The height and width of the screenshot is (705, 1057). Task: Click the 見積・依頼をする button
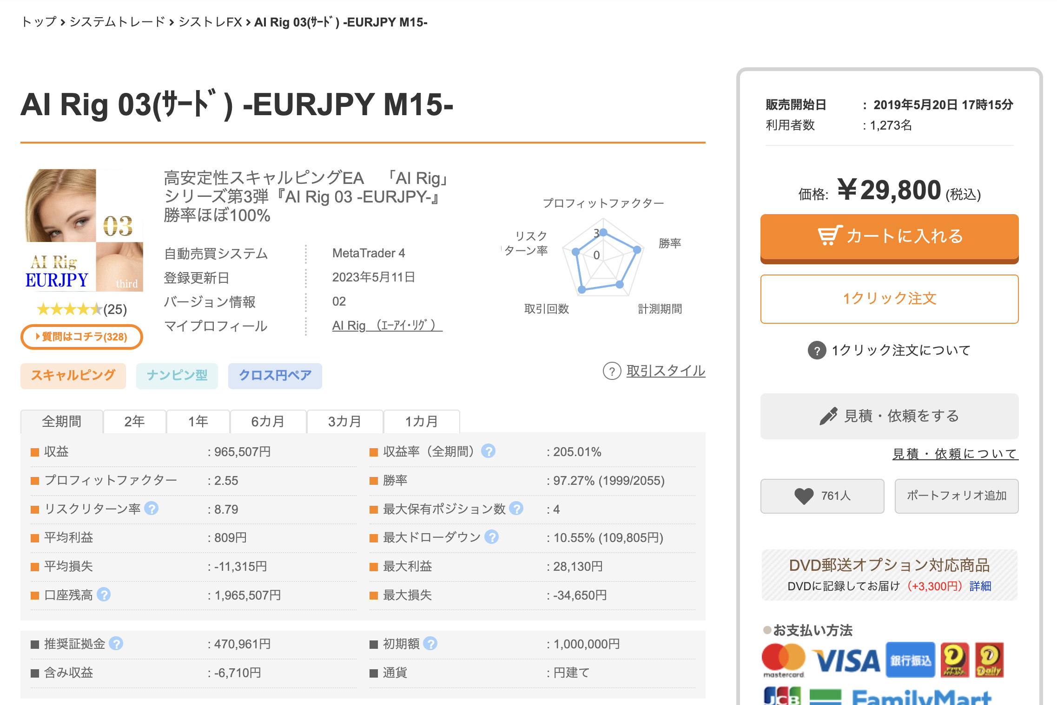tap(889, 416)
